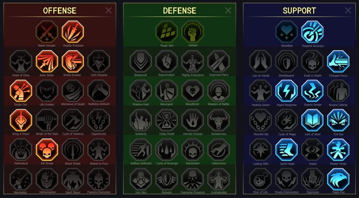Select the Lore of Steel book icon
Viewport: 359px width, 198px height.
pos(313,120)
